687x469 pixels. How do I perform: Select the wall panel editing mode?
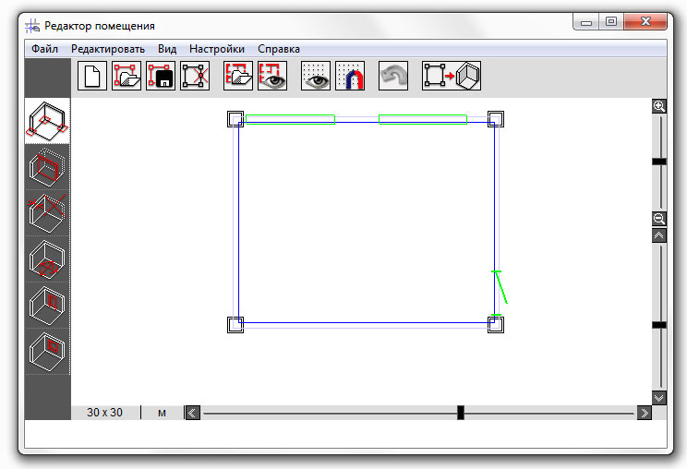tap(47, 167)
